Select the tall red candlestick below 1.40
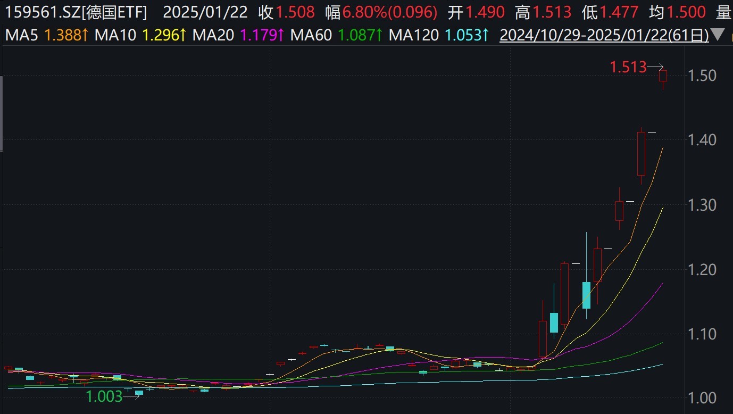The height and width of the screenshot is (414, 733). [641, 153]
